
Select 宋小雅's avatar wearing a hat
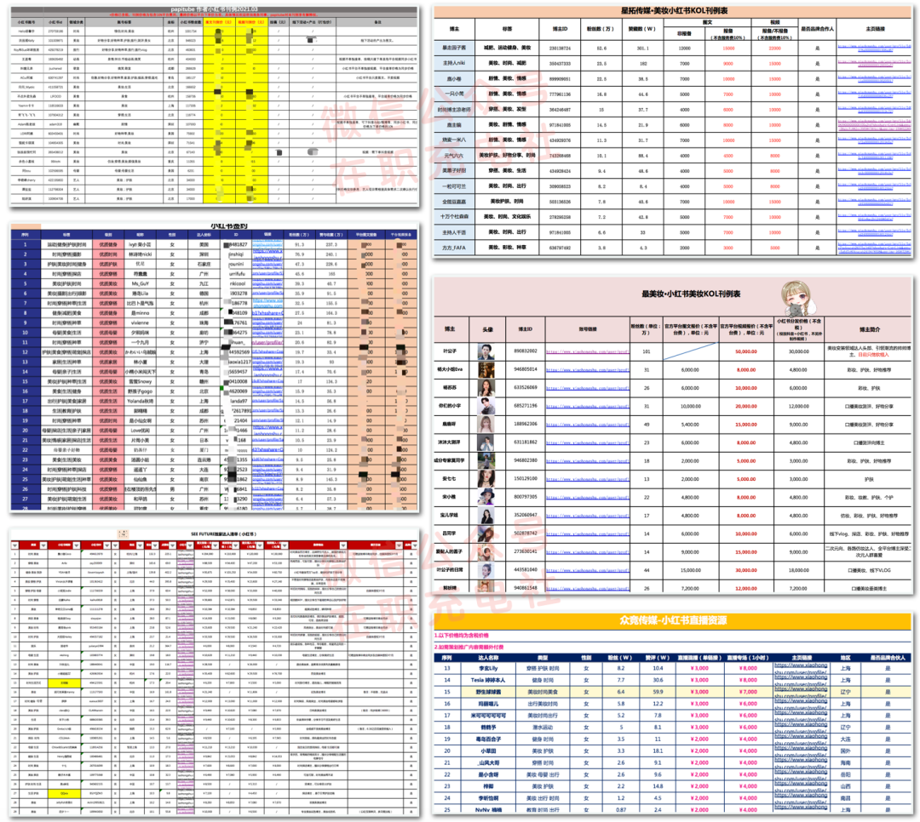tap(486, 497)
